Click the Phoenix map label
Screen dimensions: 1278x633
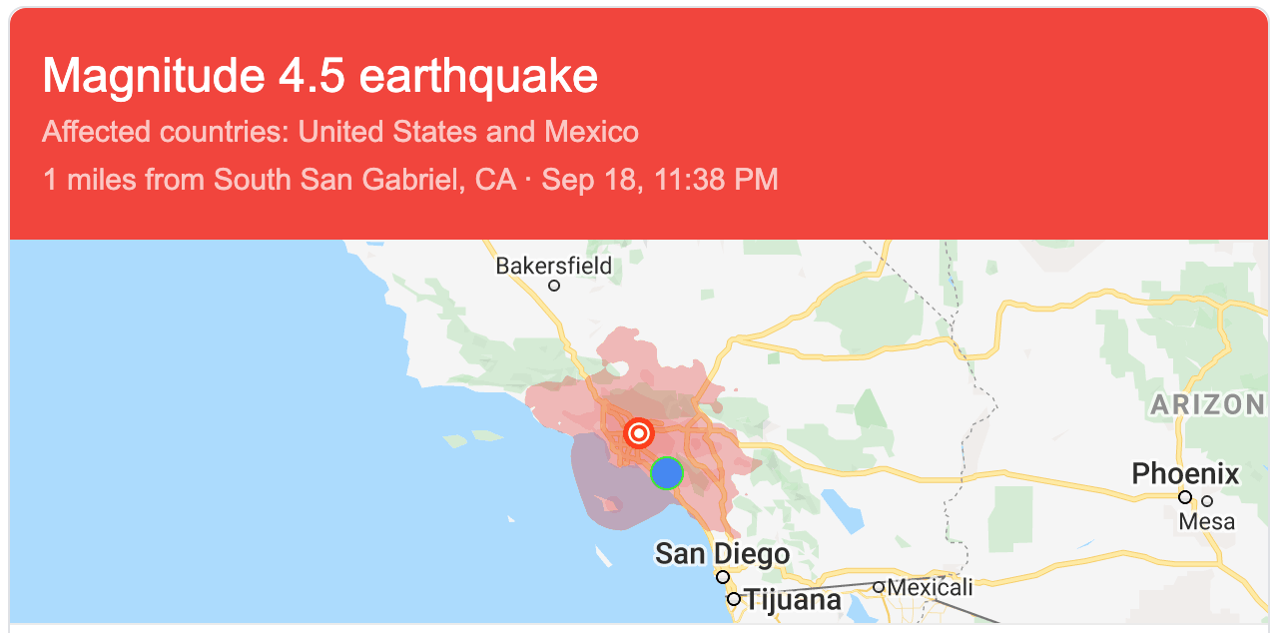click(x=1185, y=473)
